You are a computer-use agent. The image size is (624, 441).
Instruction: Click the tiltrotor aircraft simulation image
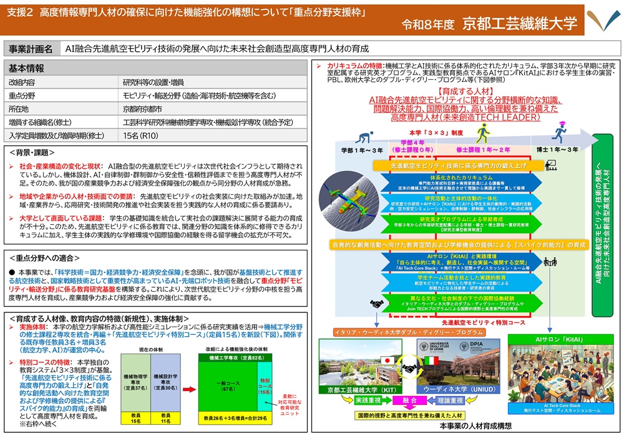[349, 201]
